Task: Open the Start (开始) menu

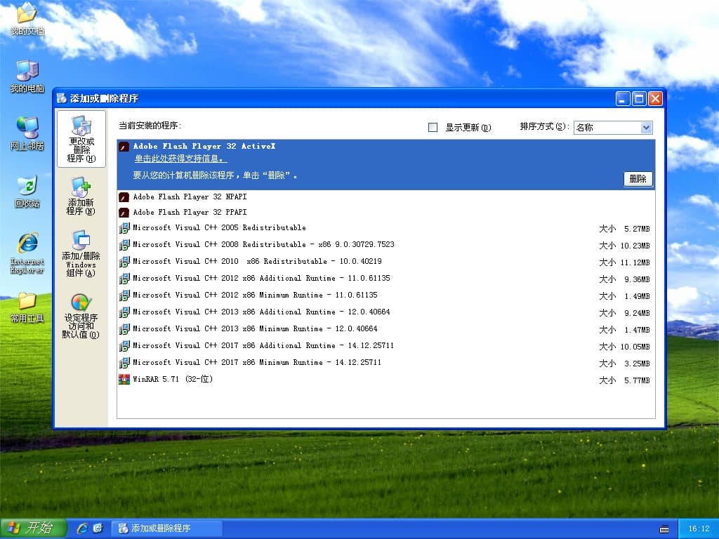Action: click(34, 528)
